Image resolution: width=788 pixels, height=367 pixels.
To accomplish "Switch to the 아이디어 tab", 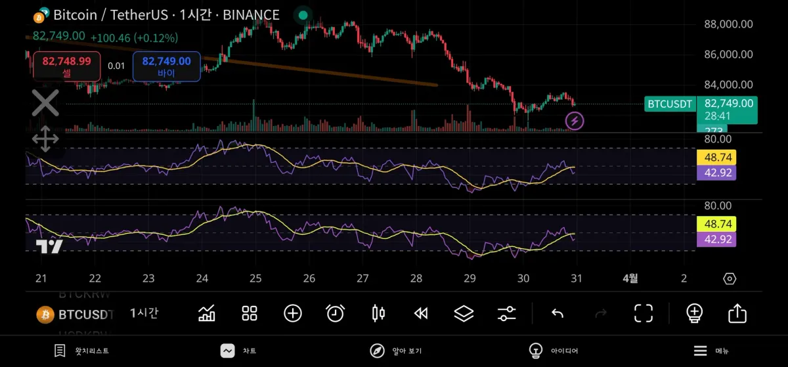I will click(554, 351).
